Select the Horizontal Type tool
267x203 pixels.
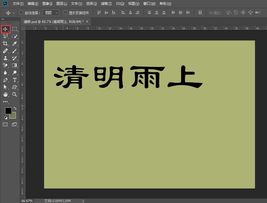click(15, 80)
